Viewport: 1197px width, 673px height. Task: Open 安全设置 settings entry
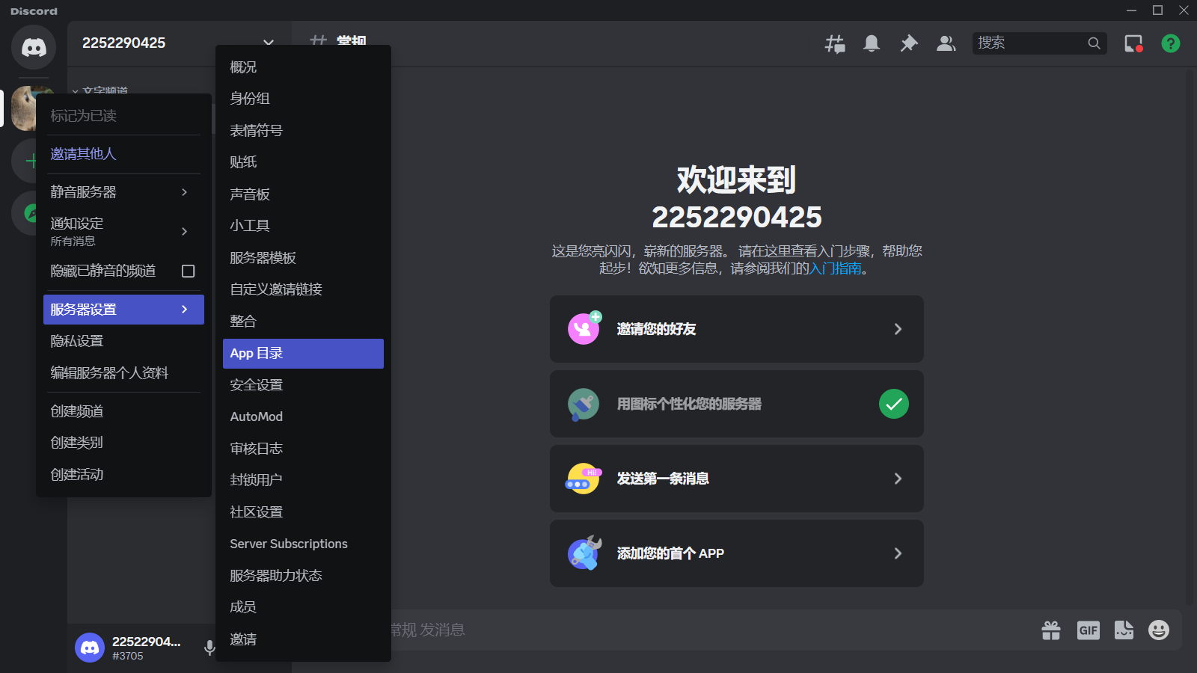(x=303, y=385)
